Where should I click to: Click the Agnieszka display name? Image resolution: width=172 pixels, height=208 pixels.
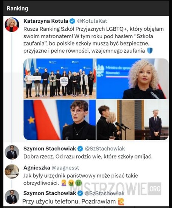pos(37,168)
